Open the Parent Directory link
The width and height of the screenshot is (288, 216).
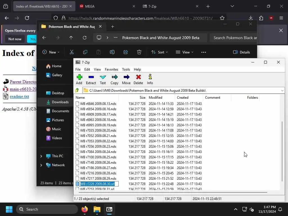point(23,82)
